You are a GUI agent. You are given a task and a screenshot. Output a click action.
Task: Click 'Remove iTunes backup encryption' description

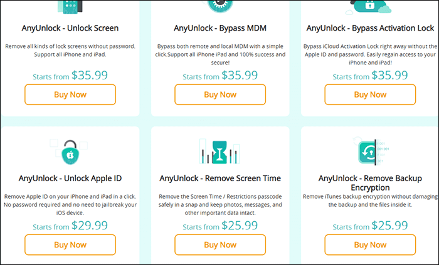click(370, 201)
